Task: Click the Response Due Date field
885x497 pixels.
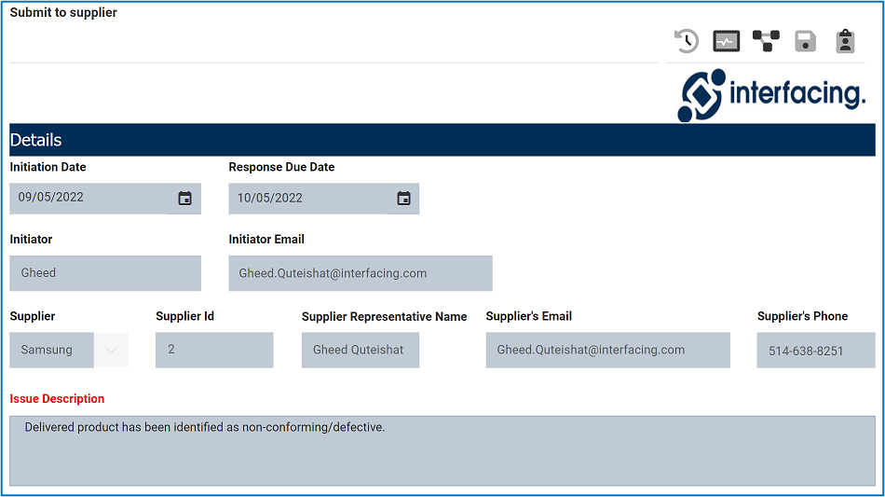Action: [x=307, y=198]
